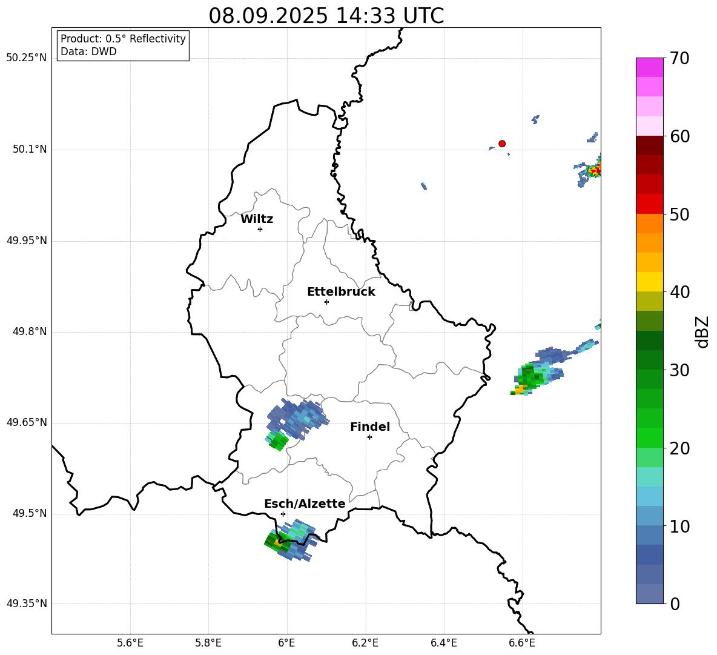
Task: Click the 49.95°N latitude label
Action: click(x=27, y=241)
